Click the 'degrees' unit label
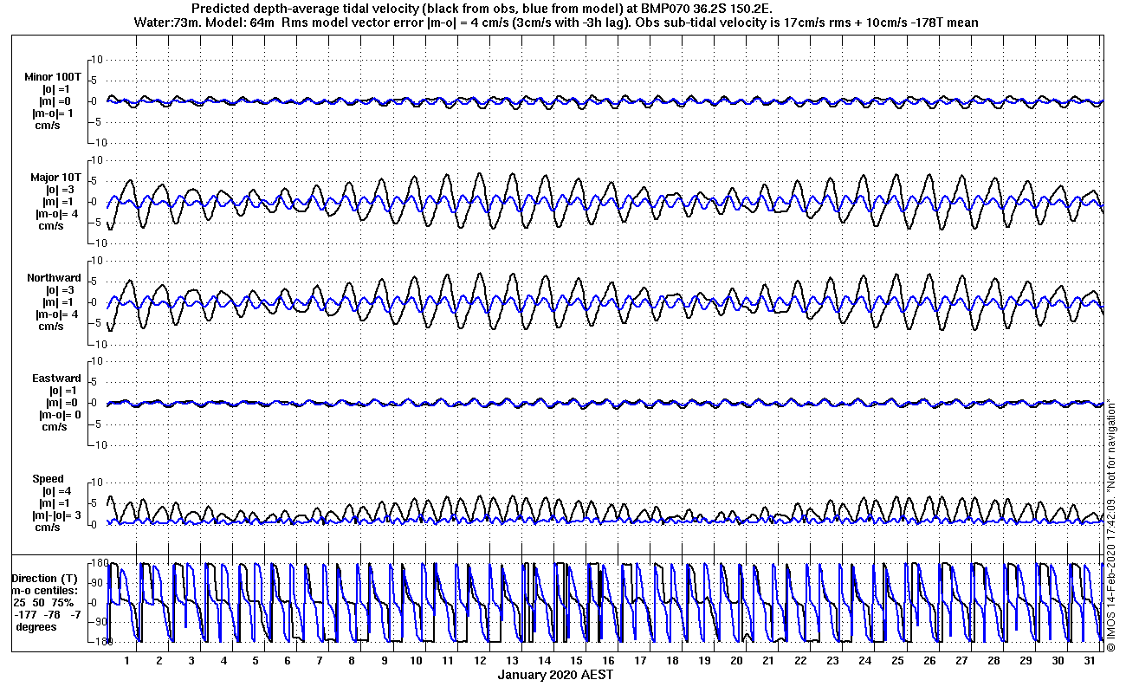 pos(36,626)
